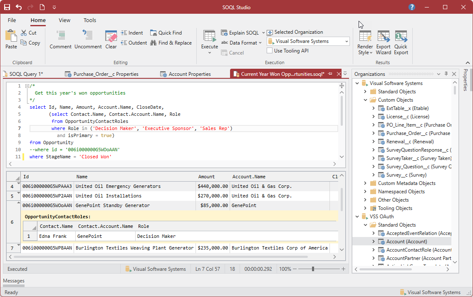
Task: Click the Amount column header
Action: click(x=206, y=177)
